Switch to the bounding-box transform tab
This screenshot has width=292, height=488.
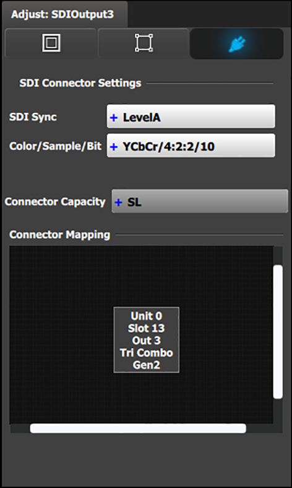click(144, 43)
